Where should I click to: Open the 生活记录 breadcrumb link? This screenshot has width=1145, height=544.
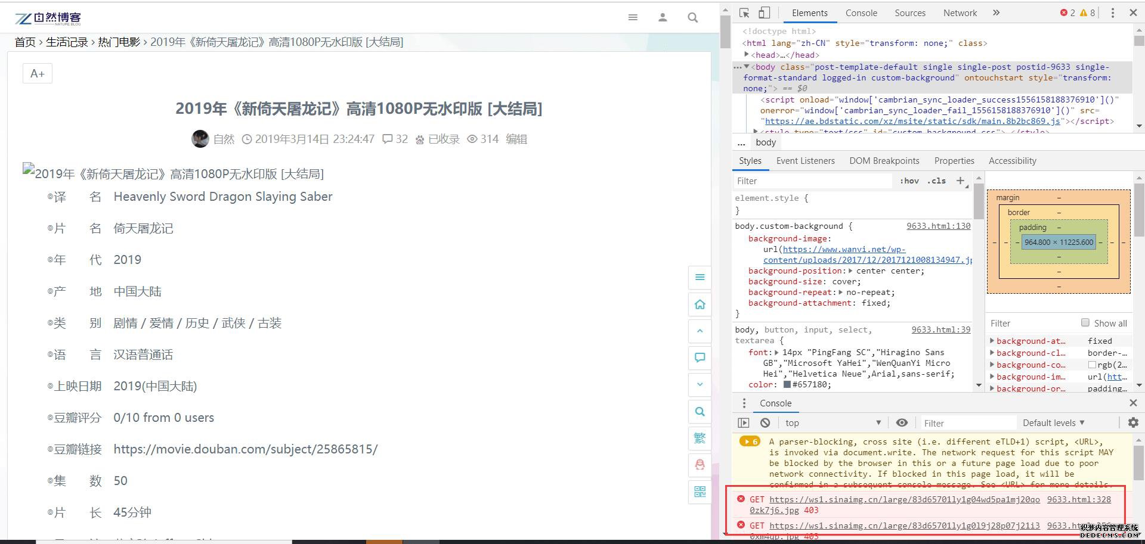(67, 42)
